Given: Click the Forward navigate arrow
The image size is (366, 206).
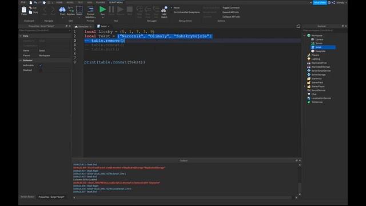Looking at the screenshot, I should (x=53, y=10).
